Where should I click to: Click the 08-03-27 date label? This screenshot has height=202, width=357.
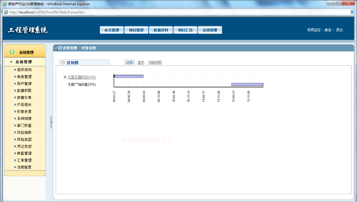pyautogui.click(x=114, y=97)
